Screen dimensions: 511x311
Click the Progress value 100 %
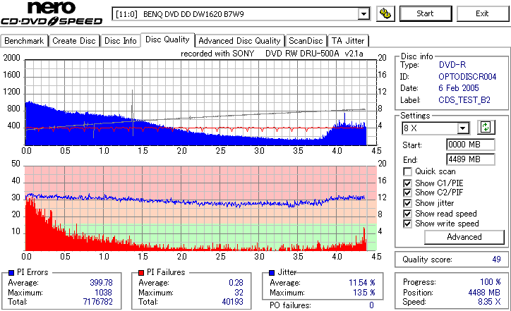[490, 282]
